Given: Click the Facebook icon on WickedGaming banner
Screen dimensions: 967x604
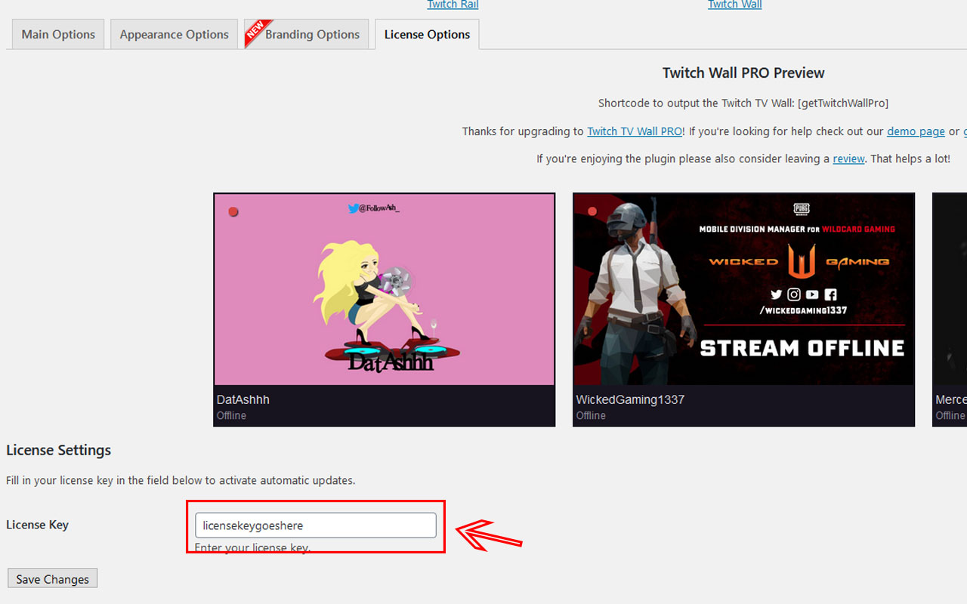Looking at the screenshot, I should pyautogui.click(x=830, y=294).
